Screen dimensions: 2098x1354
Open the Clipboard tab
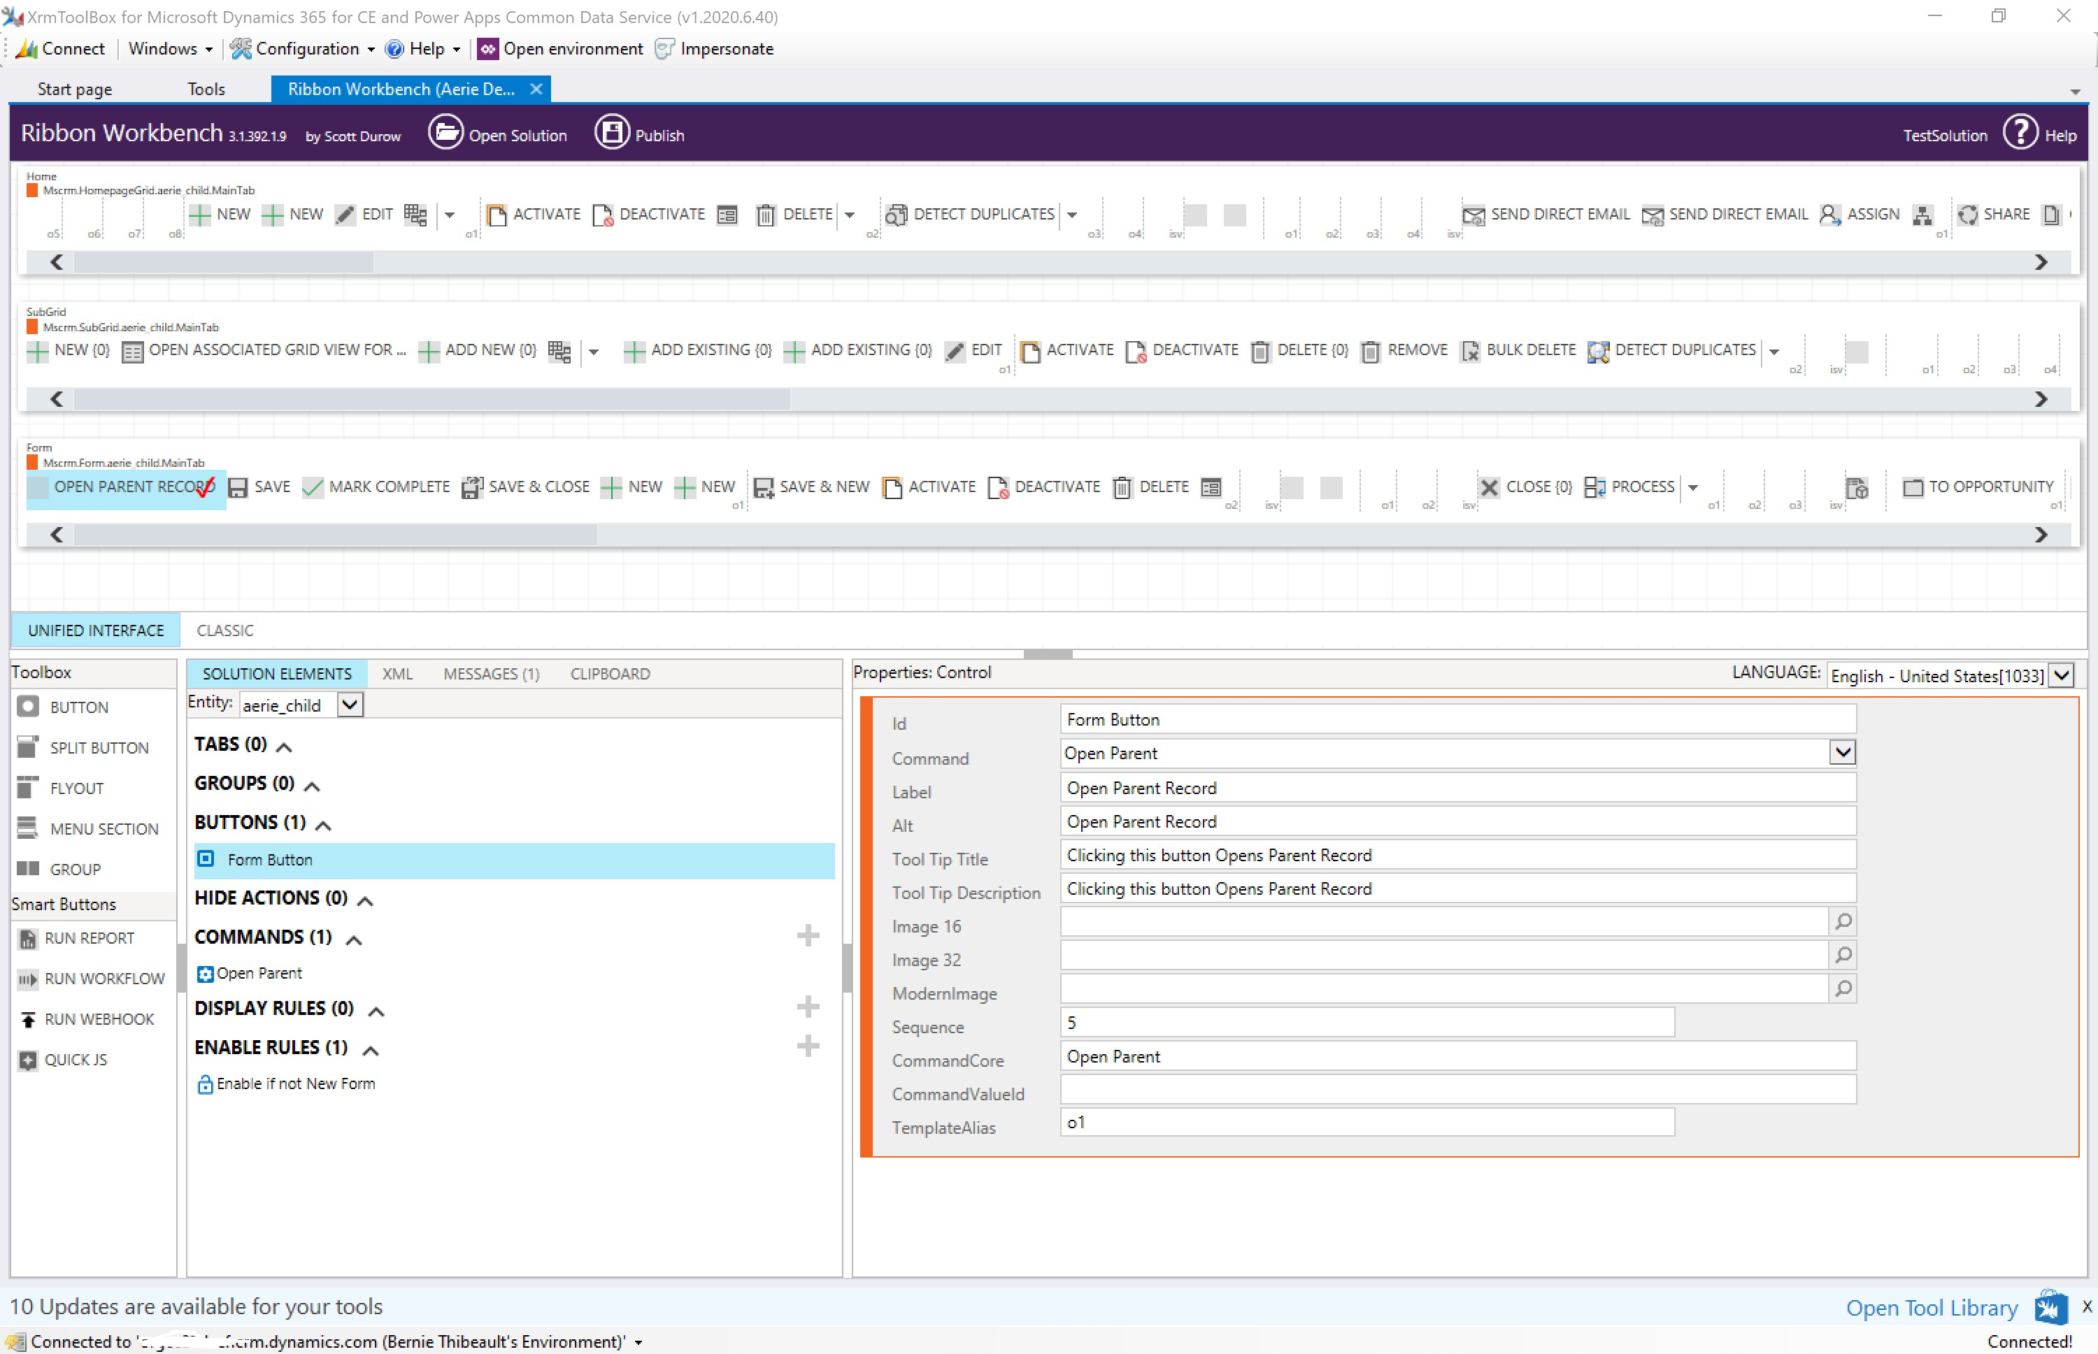pyautogui.click(x=610, y=673)
